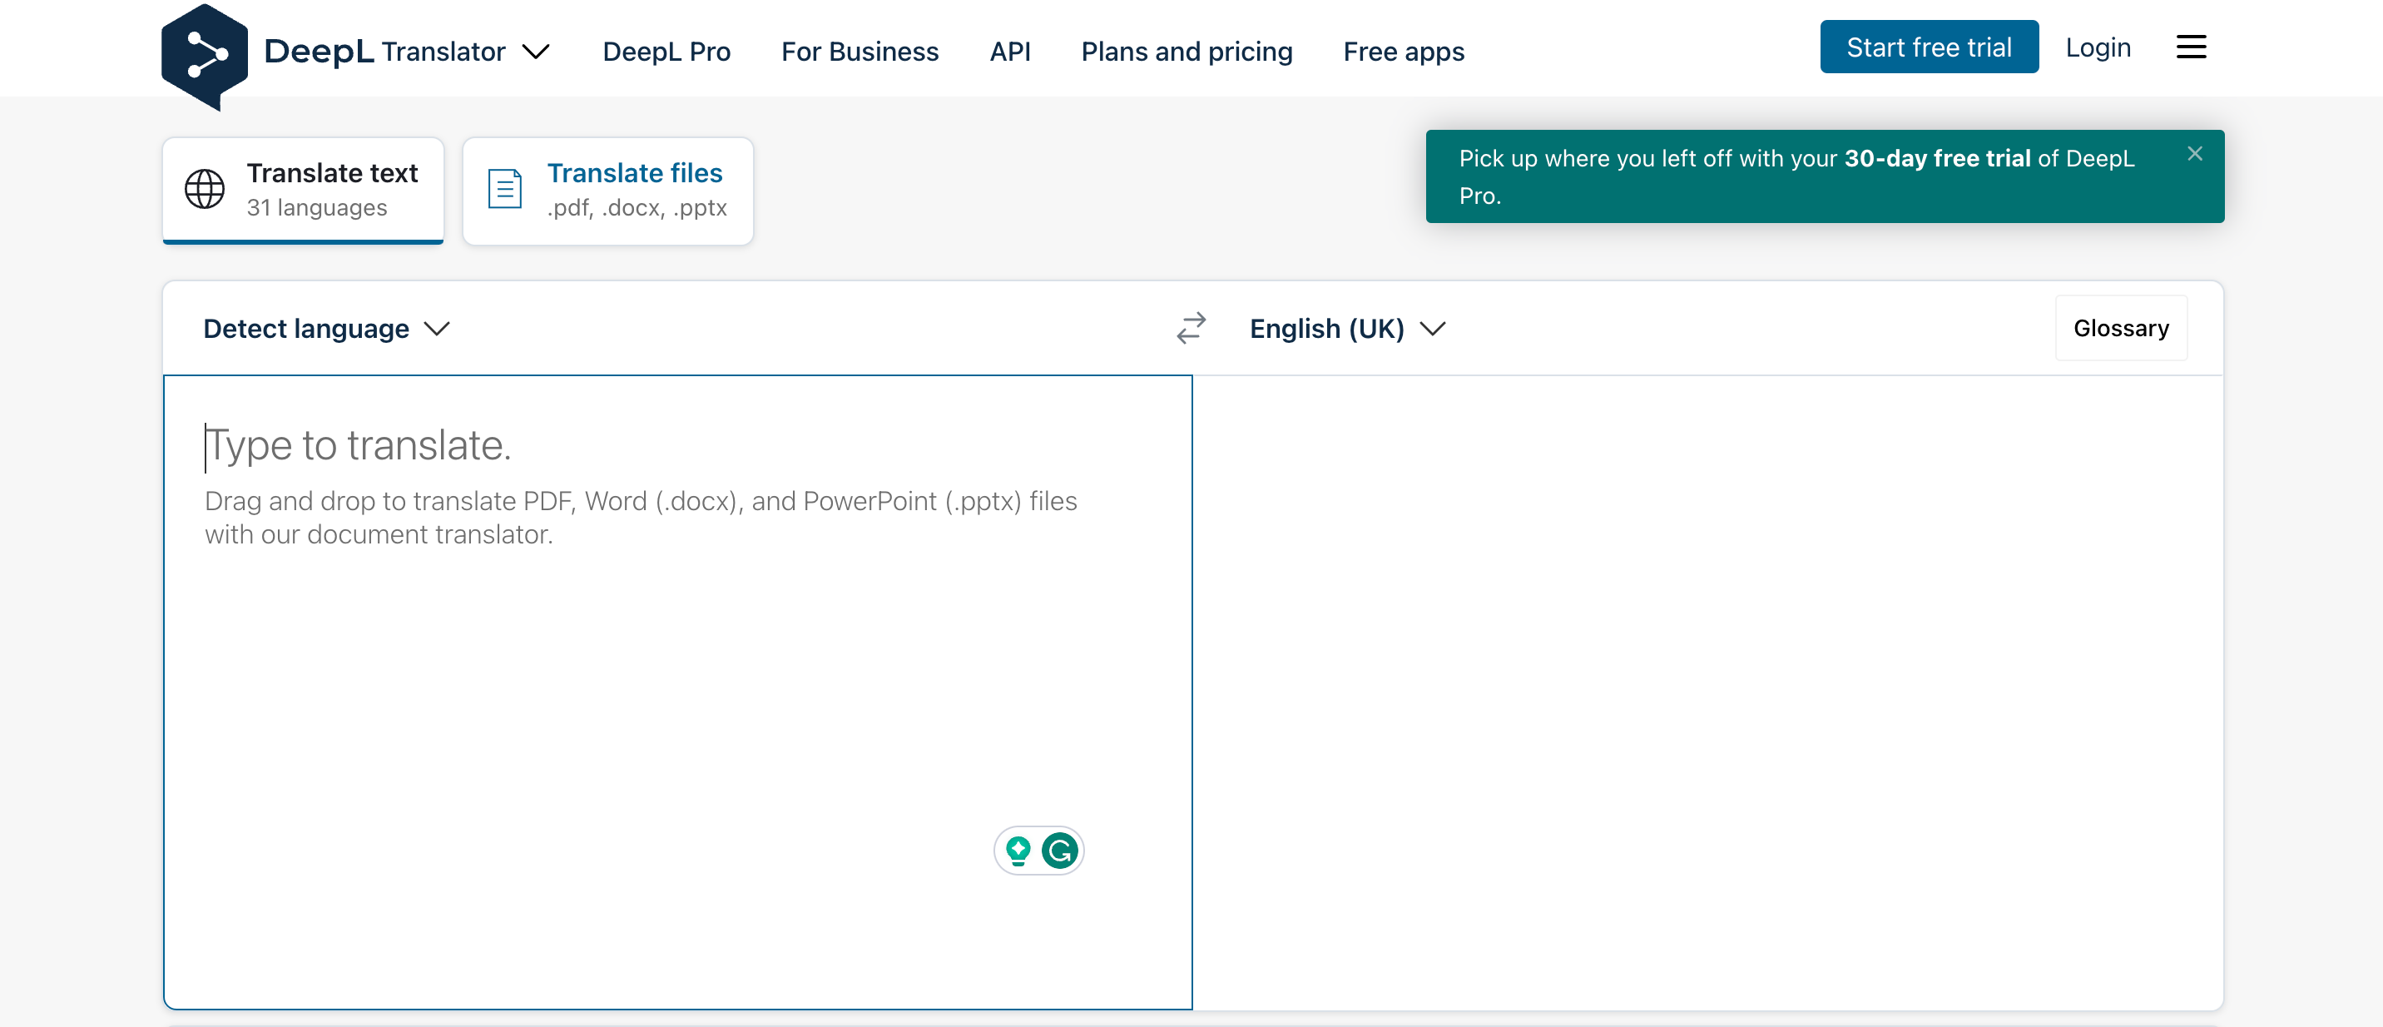Click the Grammarly G icon
This screenshot has height=1027, width=2383.
[x=1059, y=851]
